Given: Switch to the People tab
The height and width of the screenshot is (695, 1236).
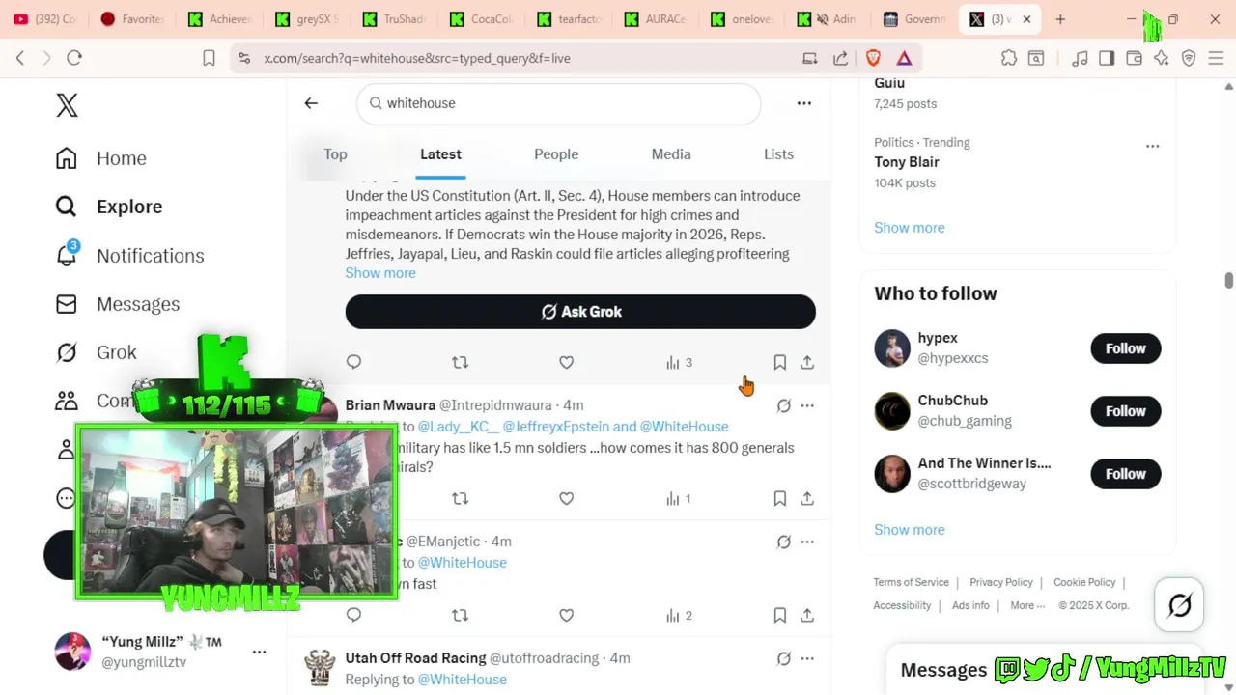Looking at the screenshot, I should (x=556, y=154).
